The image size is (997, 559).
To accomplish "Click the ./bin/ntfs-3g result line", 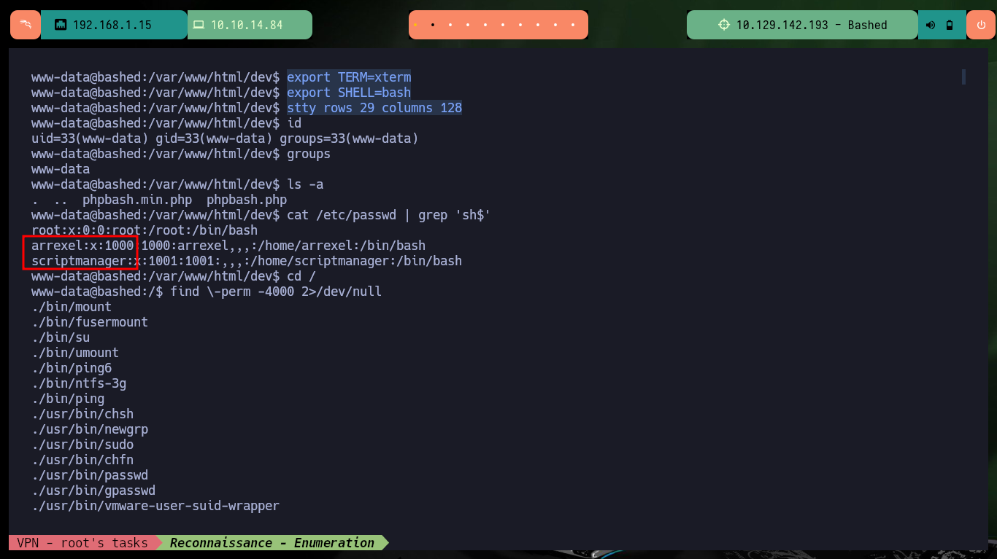I will coord(79,383).
